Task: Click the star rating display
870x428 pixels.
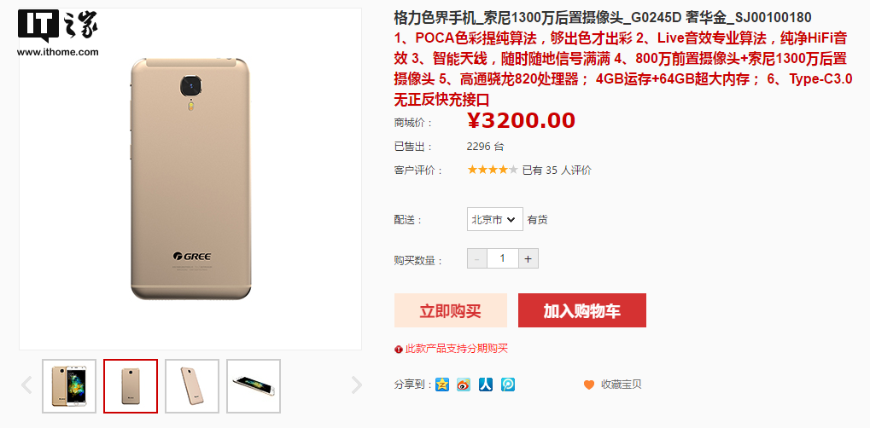Action: [x=493, y=170]
